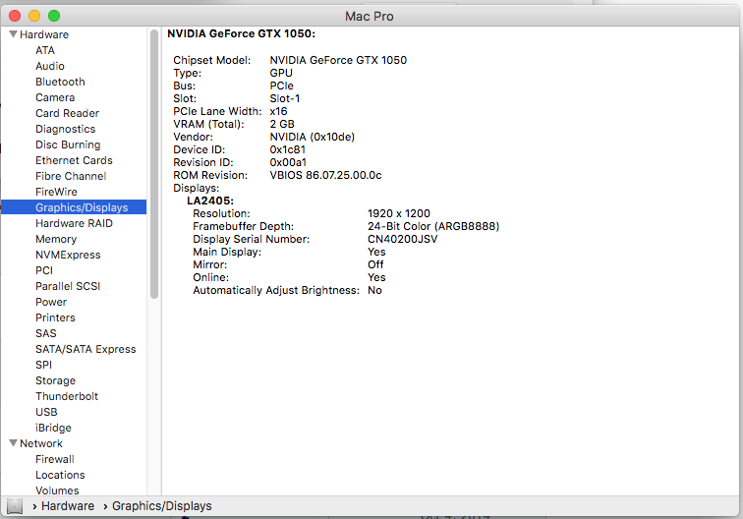Click the resolution value 1920 x 1200
Viewport: 743px width, 519px height.
pyautogui.click(x=399, y=213)
